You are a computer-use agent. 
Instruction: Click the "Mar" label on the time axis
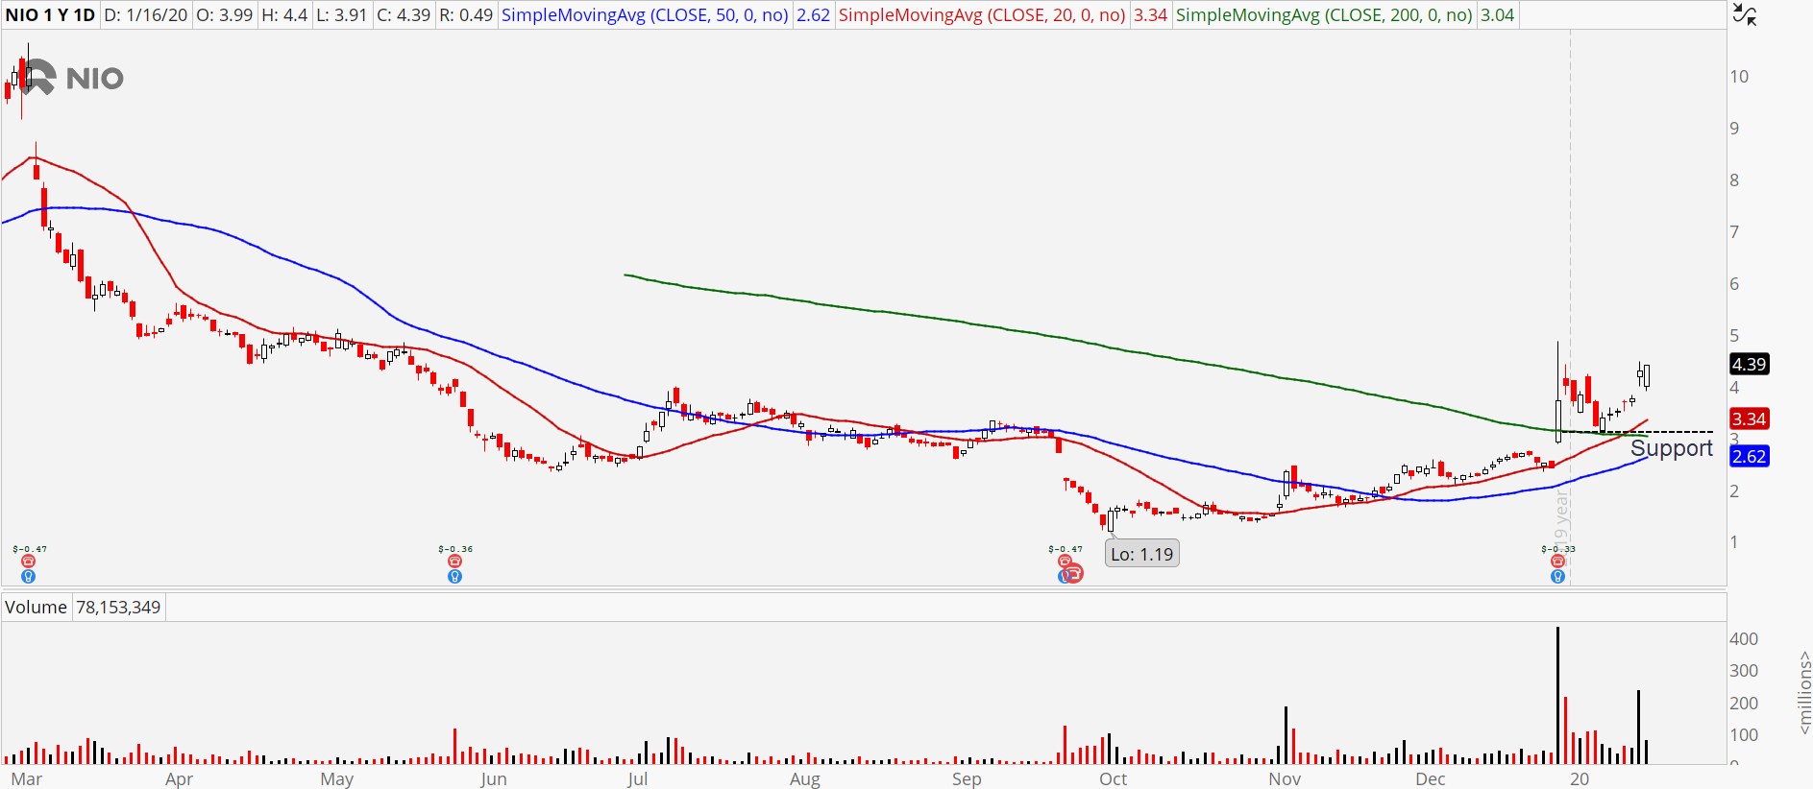[x=27, y=778]
